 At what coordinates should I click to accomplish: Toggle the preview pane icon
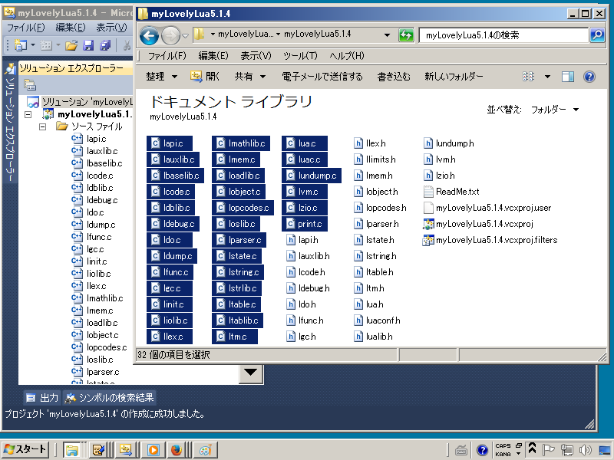tap(568, 76)
